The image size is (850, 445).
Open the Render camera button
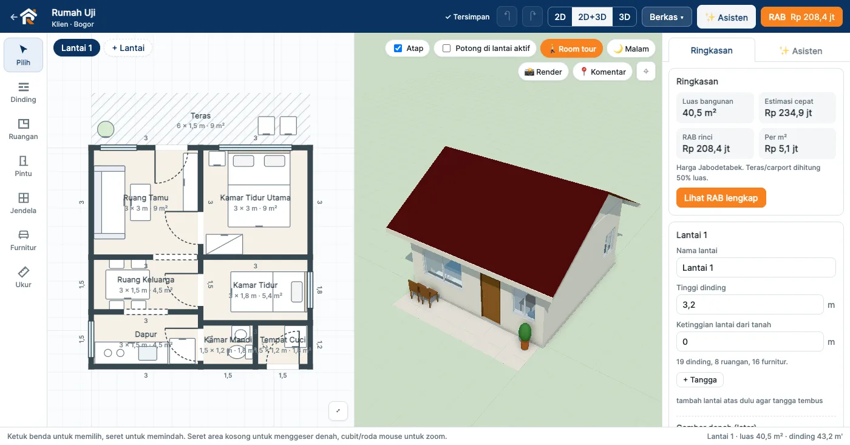543,72
